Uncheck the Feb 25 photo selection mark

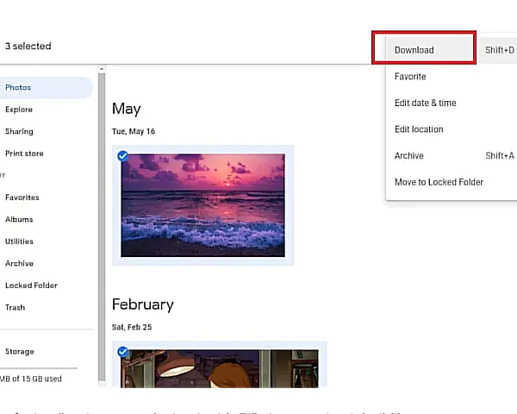(x=122, y=352)
